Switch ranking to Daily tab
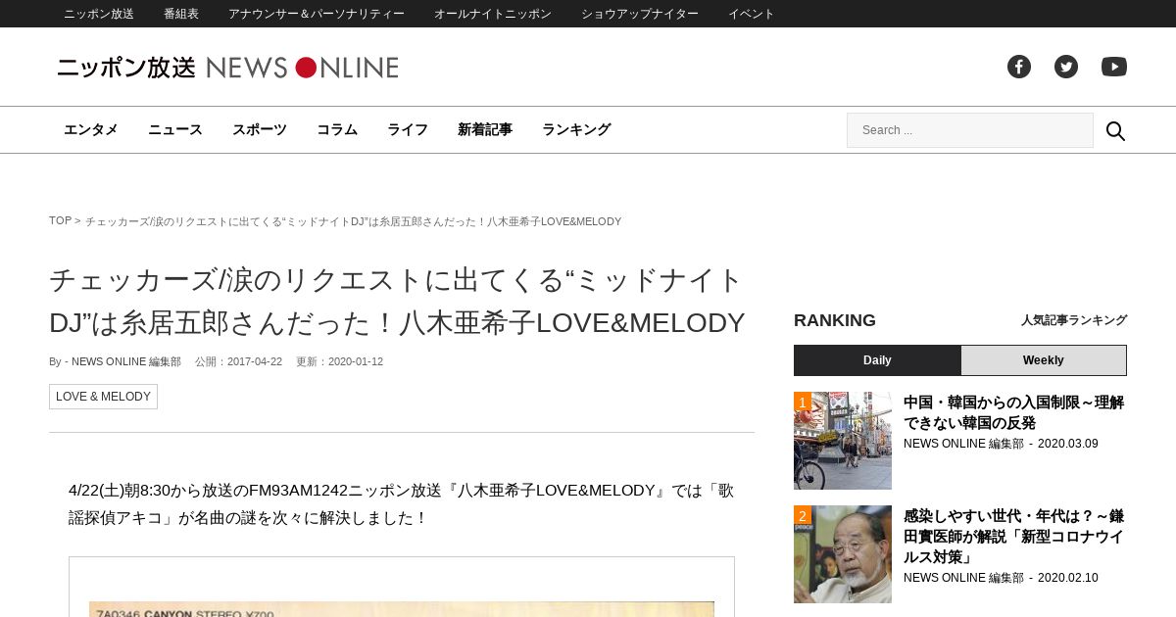 pos(877,360)
